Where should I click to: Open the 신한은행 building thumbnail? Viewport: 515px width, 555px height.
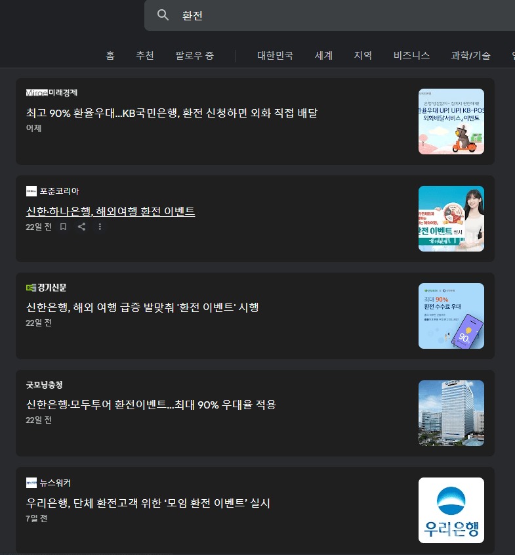[x=451, y=413]
